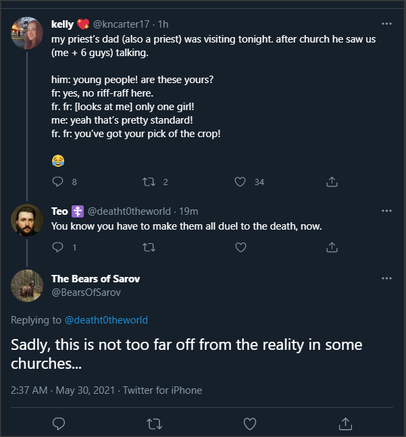Open Teo's profile avatar
Screen dimensions: 406x437
click(x=28, y=220)
